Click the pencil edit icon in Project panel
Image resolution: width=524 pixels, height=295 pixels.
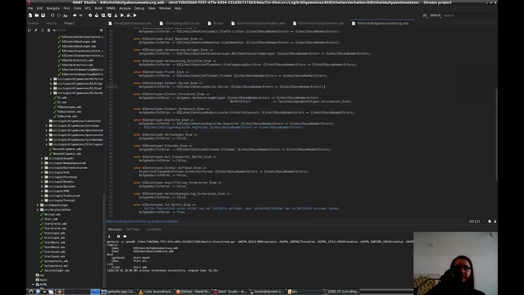[x=36, y=30]
